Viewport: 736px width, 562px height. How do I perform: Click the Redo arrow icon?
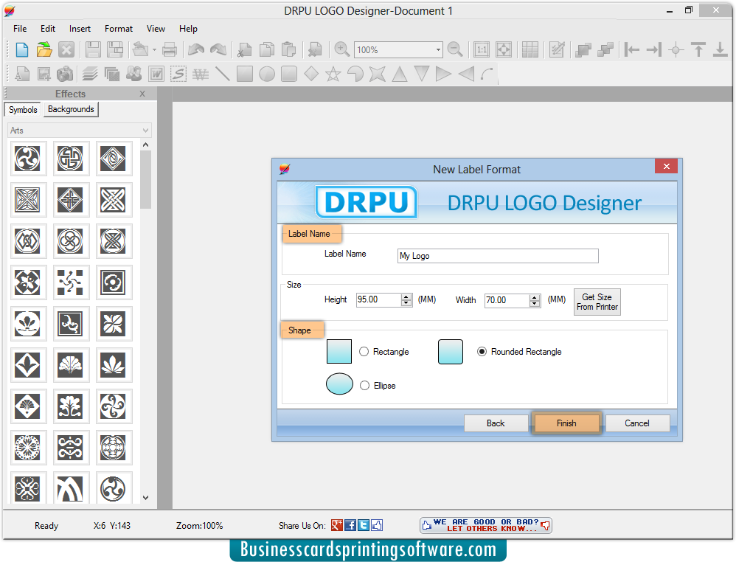point(218,49)
